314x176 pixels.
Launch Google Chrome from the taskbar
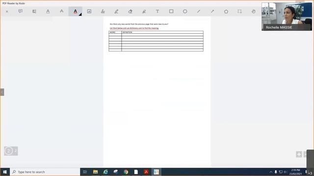tap(126, 172)
